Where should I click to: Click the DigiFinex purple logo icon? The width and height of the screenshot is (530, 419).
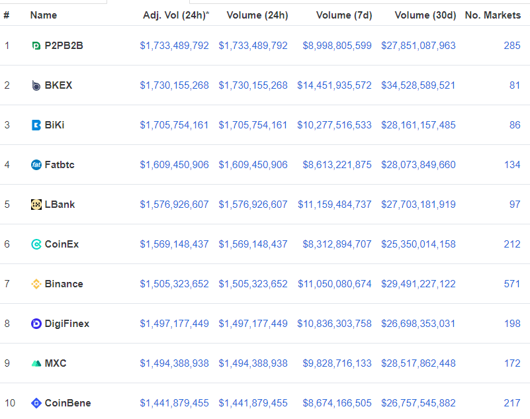coord(36,324)
